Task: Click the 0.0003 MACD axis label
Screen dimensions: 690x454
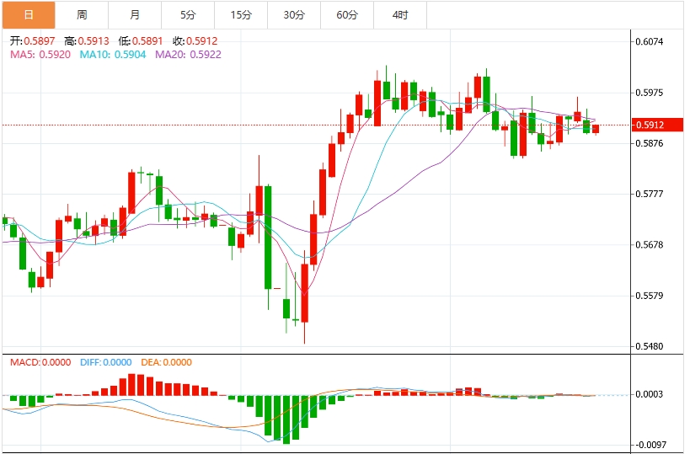Action: click(x=650, y=394)
